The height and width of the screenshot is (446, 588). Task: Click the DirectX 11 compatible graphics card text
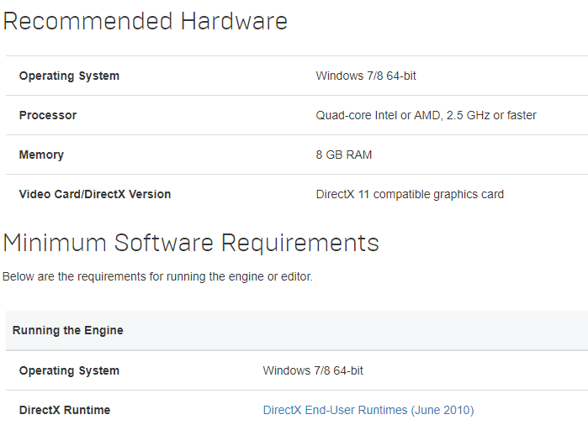[x=410, y=194]
